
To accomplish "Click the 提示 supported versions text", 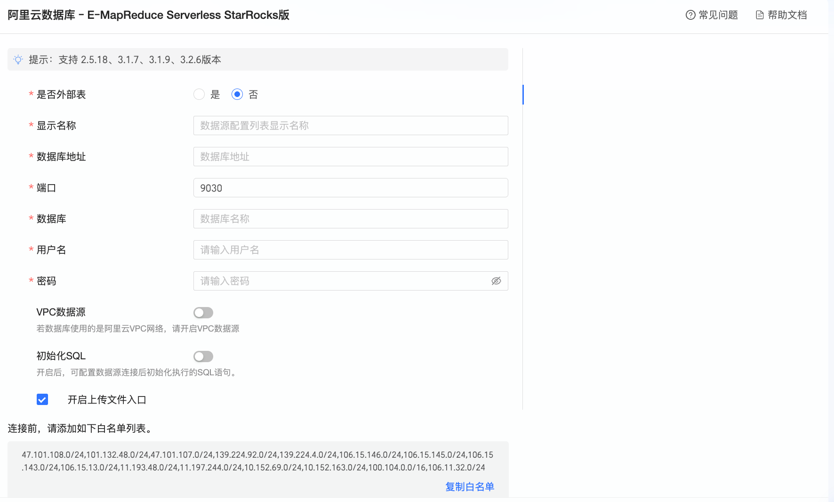I will click(x=125, y=60).
